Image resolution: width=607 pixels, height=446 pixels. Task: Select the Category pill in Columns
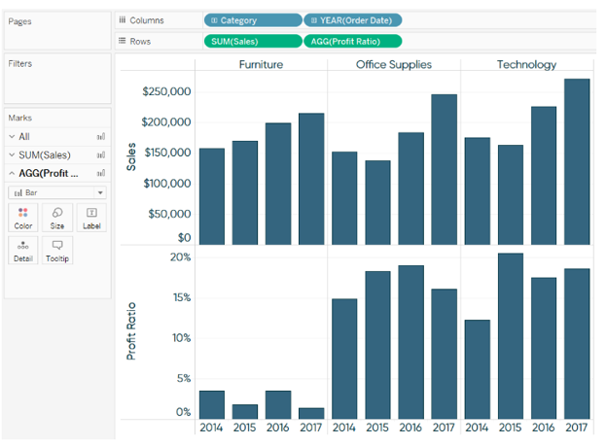pyautogui.click(x=253, y=20)
